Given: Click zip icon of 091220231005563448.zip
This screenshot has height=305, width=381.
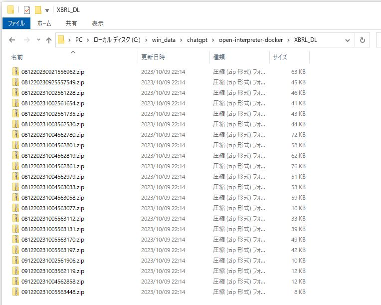Looking at the screenshot, I should point(15,291).
